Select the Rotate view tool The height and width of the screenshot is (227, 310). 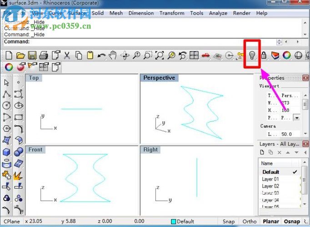[125, 55]
